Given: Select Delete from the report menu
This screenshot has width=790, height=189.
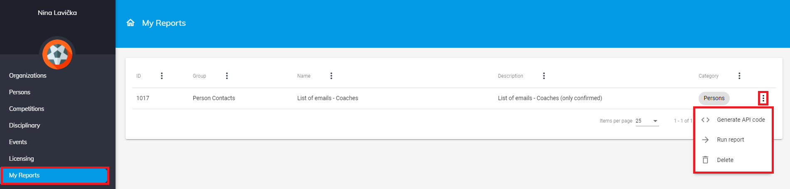Looking at the screenshot, I should pyautogui.click(x=725, y=160).
